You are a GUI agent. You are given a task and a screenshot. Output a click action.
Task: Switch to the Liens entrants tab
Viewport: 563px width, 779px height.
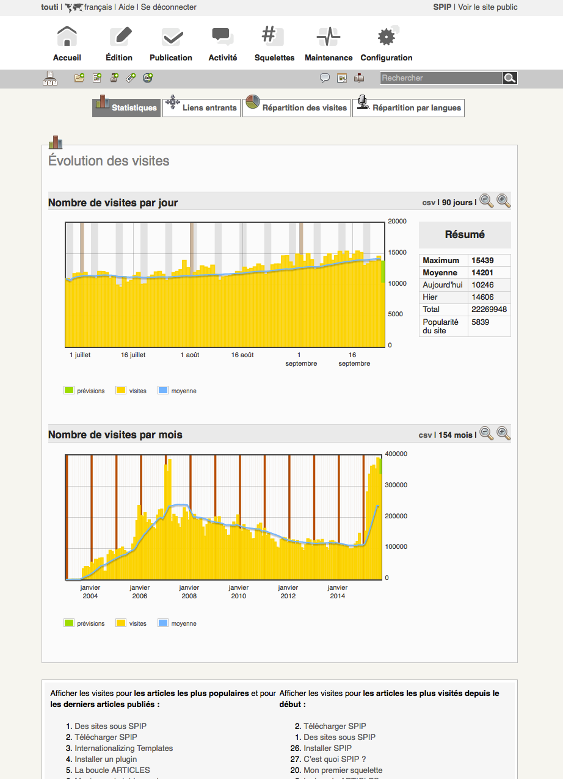pyautogui.click(x=202, y=107)
